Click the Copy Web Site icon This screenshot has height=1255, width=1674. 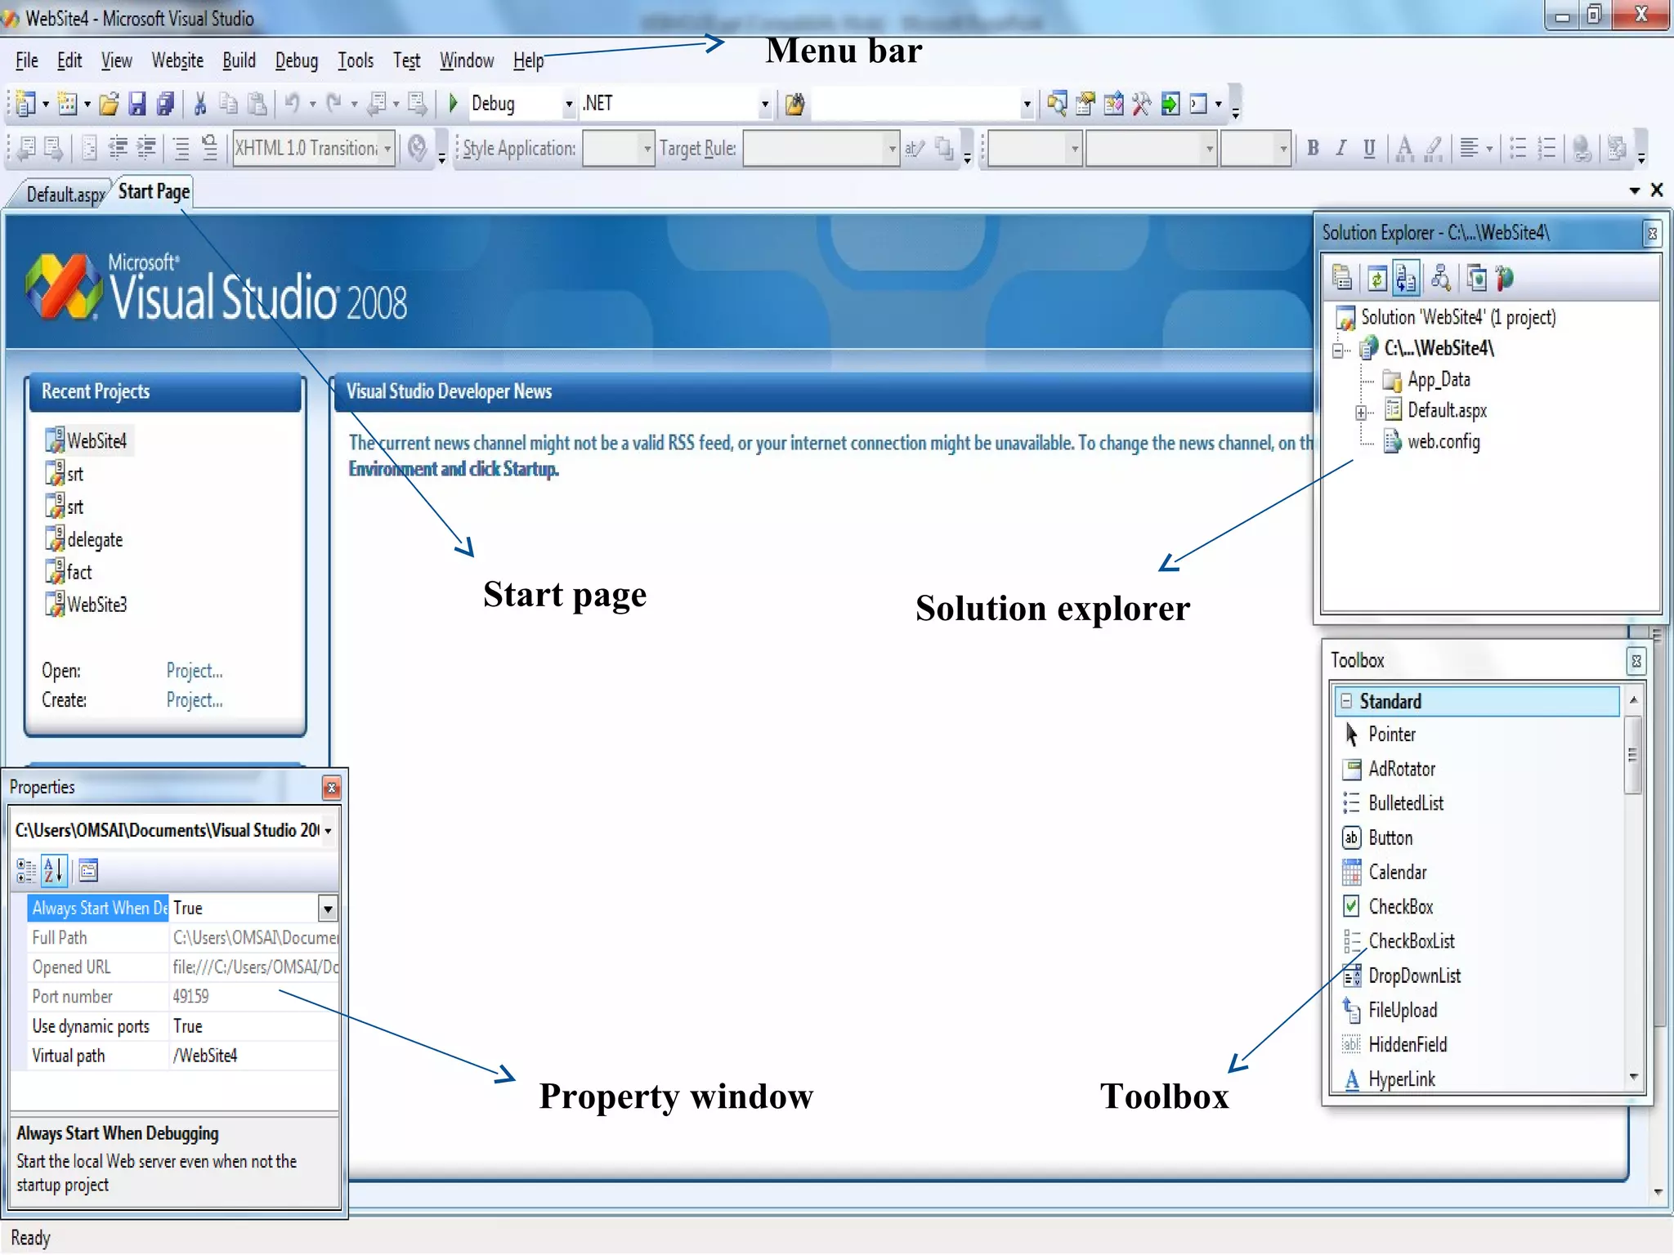click(x=1476, y=279)
